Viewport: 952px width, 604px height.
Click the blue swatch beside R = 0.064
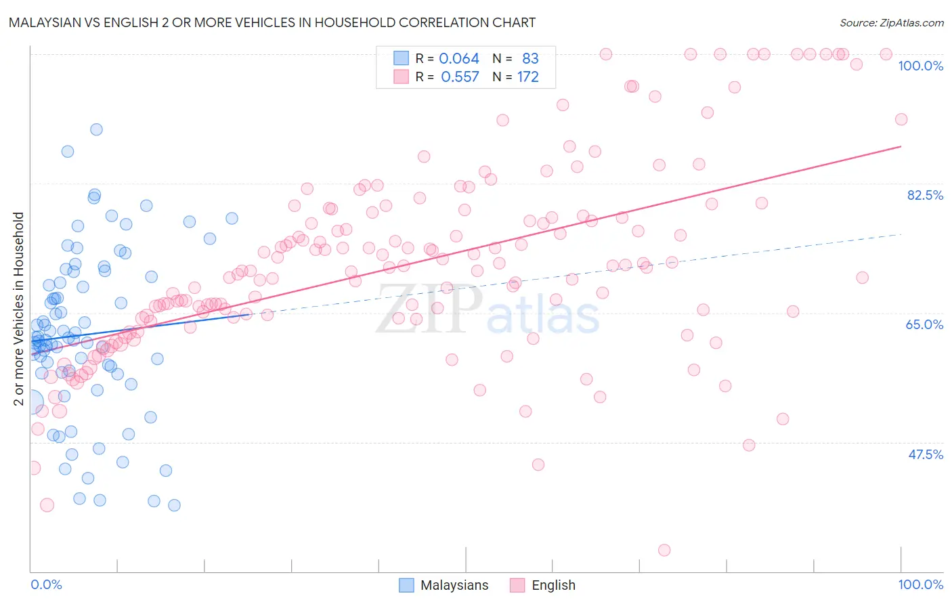[x=401, y=58]
